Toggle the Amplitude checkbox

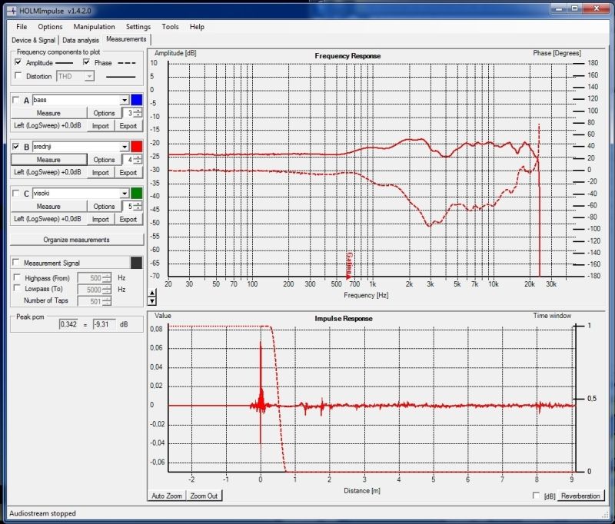coord(18,62)
